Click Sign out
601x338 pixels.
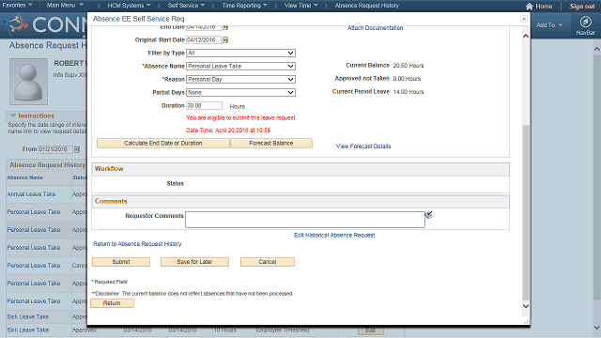(x=582, y=7)
